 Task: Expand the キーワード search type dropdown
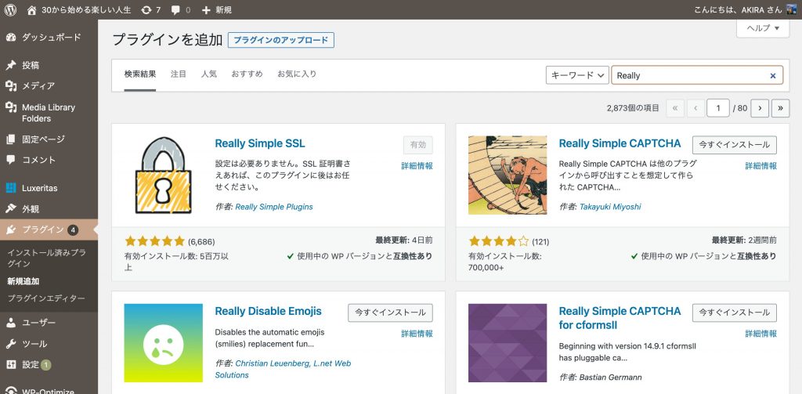[x=577, y=75]
